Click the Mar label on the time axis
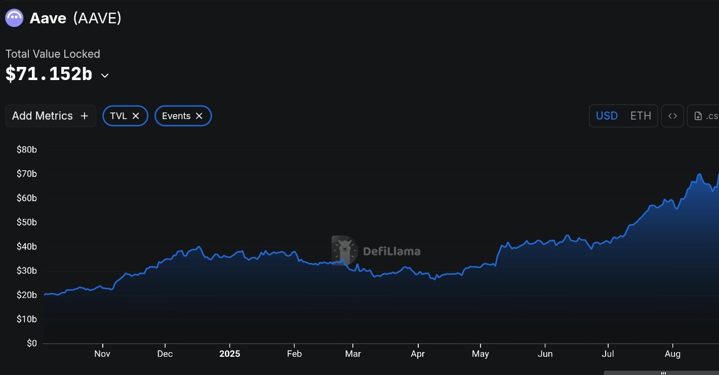This screenshot has height=375, width=719. tap(353, 354)
